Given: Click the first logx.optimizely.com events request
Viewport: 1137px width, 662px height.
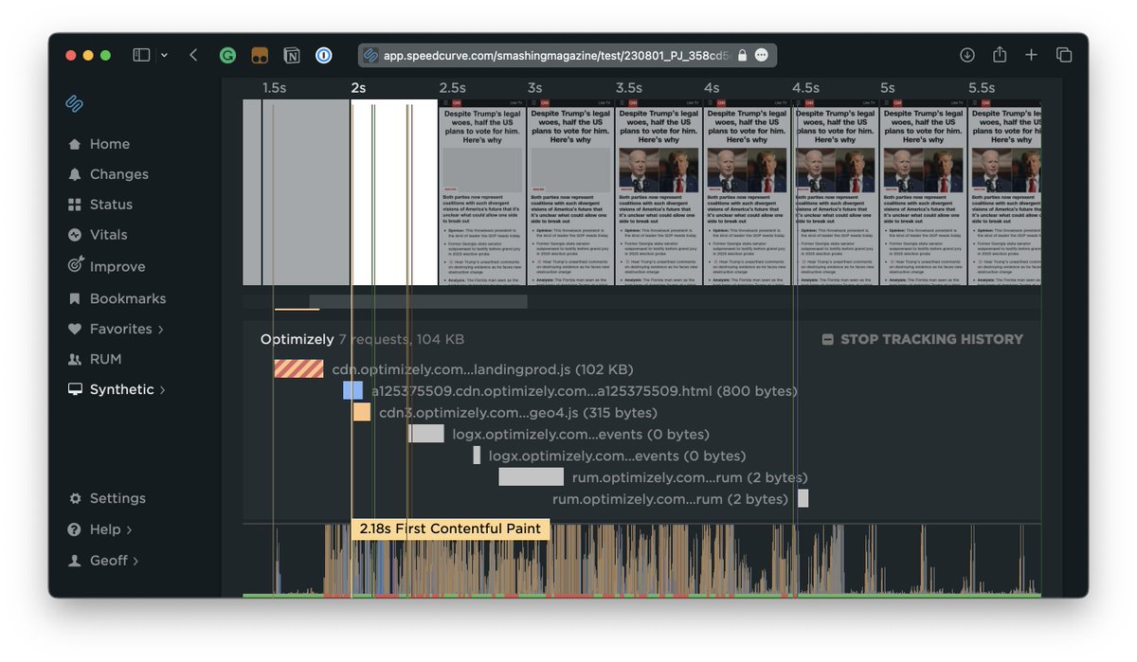Looking at the screenshot, I should pos(426,434).
